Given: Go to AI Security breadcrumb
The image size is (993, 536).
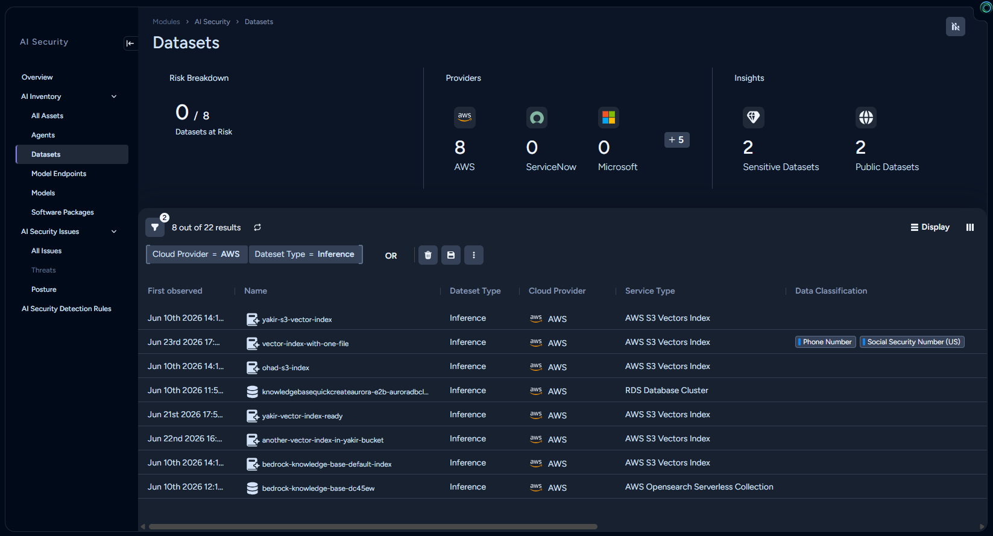Looking at the screenshot, I should coord(212,22).
